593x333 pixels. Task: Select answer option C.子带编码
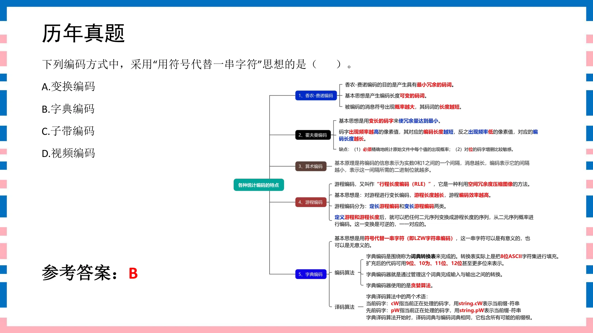(x=68, y=131)
